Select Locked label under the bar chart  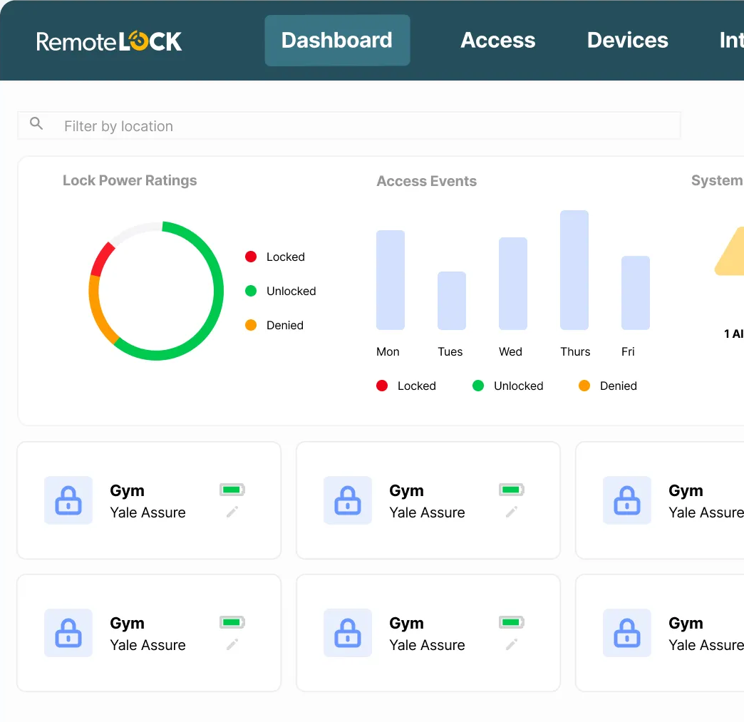click(417, 386)
